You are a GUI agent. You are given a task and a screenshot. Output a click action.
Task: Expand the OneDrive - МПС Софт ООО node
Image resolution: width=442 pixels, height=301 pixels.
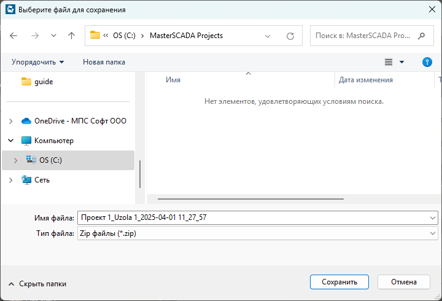(10, 121)
